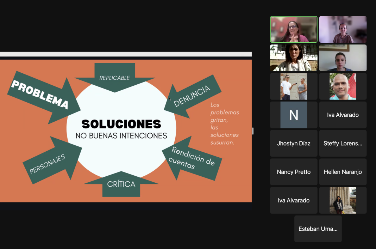Select the profile photo by stone columns
Screen dimensions: 376x249
pyautogui.click(x=343, y=200)
